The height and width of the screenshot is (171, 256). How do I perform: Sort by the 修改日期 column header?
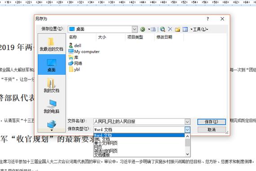click(169, 37)
